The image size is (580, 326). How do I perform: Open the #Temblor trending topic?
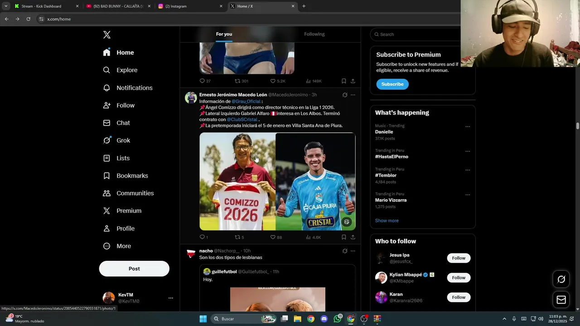tap(386, 175)
